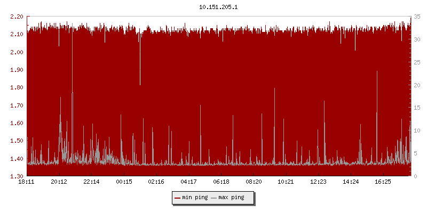Click the 16:25 time axis label

coord(383,182)
